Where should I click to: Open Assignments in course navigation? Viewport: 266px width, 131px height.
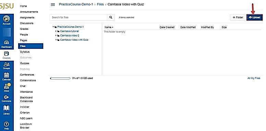tap(27, 17)
